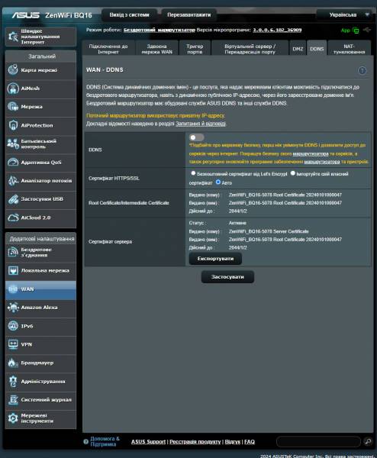Image resolution: width=377 pixels, height=458 pixels.
Task: Click the ASUS logo in the header
Action: 26,15
